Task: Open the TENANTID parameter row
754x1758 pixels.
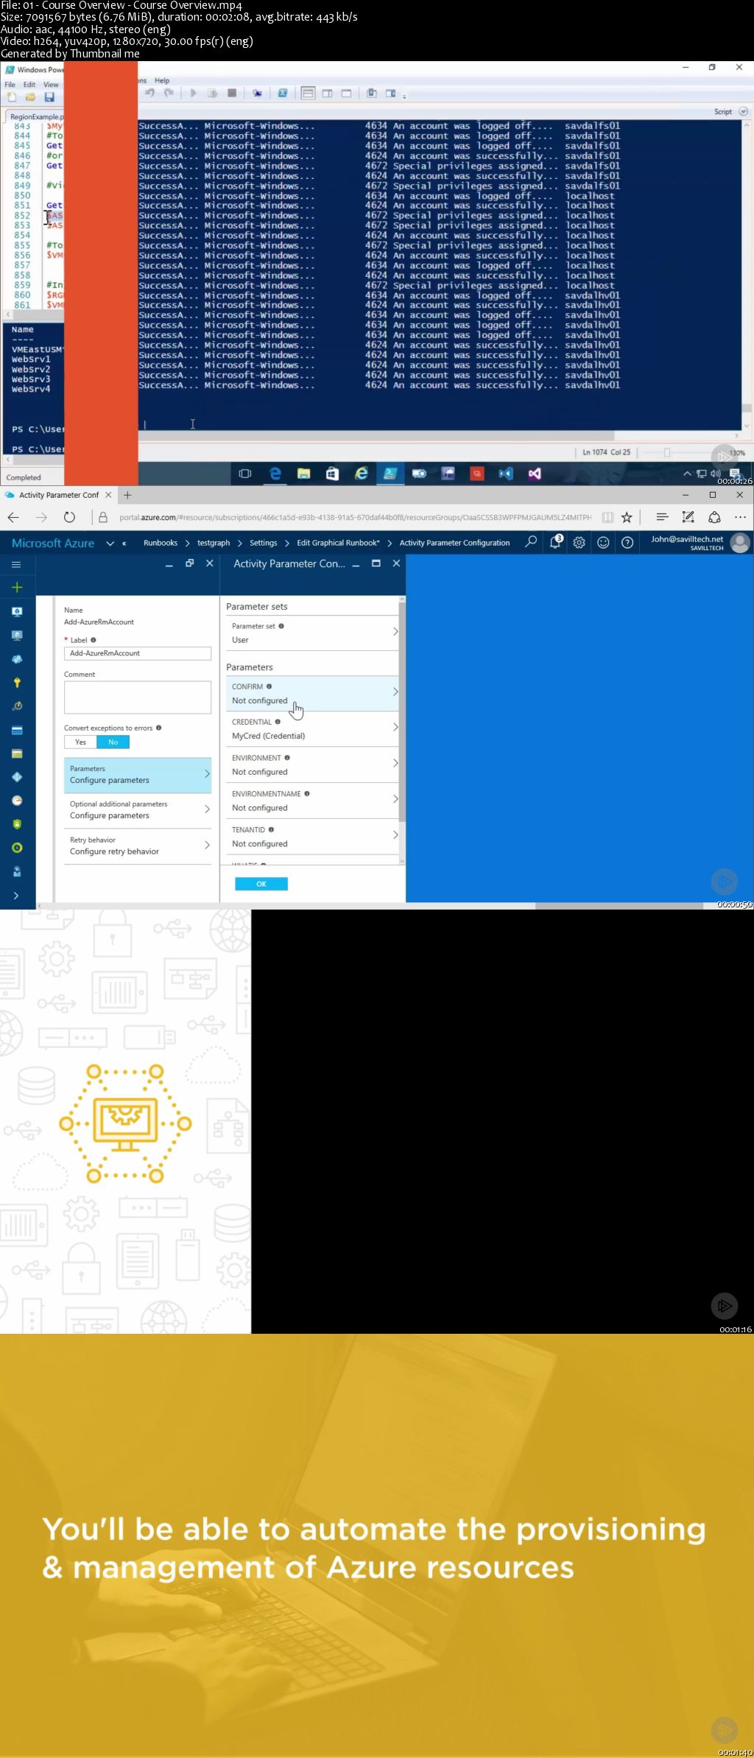Action: 312,837
